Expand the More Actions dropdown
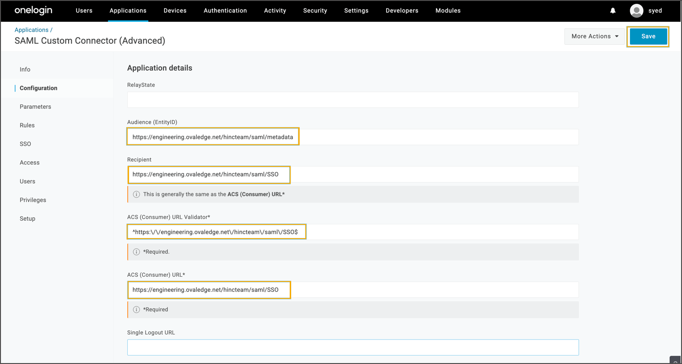The image size is (682, 364). click(595, 36)
